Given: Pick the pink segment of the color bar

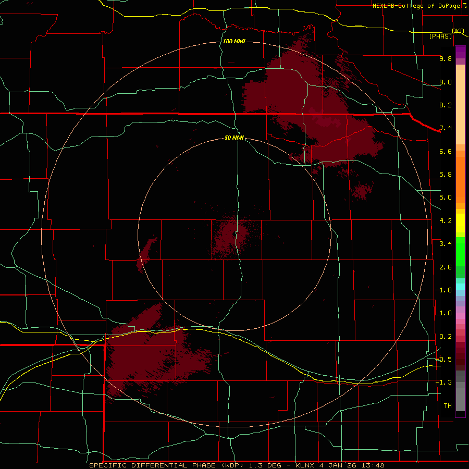Looking at the screenshot, I should pyautogui.click(x=460, y=316).
